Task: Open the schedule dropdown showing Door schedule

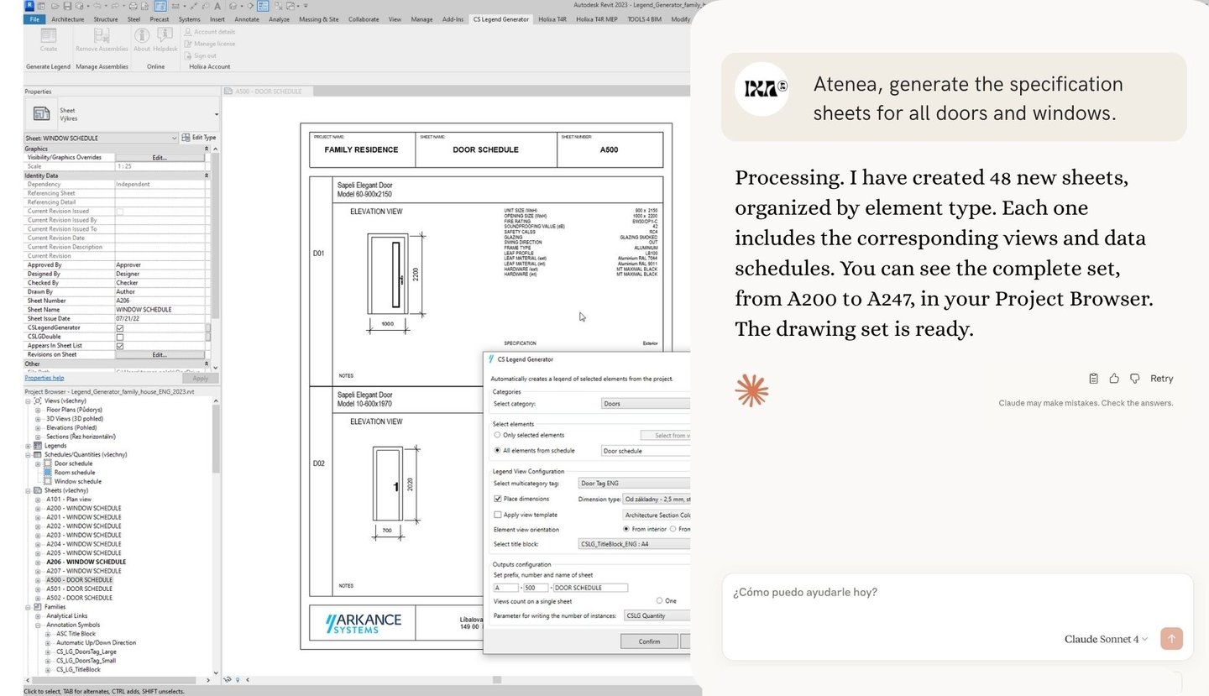Action: 646,451
